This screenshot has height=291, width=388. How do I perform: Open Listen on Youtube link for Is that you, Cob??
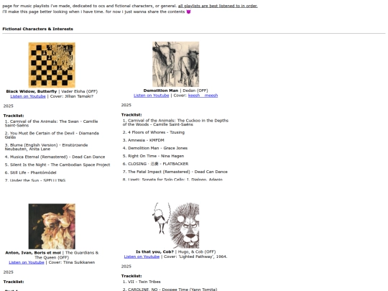click(x=142, y=257)
